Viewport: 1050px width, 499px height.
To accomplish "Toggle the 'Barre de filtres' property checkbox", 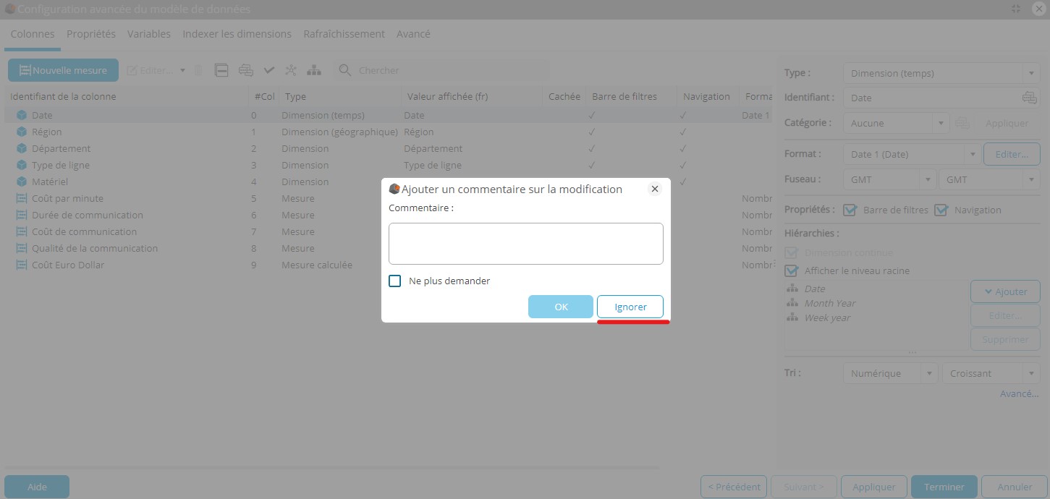I will (850, 210).
